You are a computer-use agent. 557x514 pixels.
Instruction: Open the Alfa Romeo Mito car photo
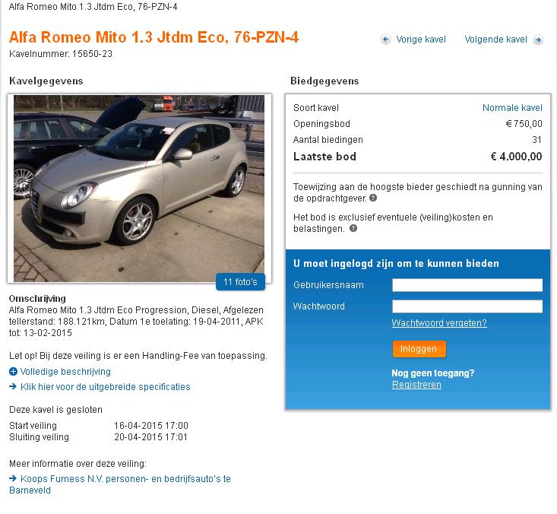139,189
